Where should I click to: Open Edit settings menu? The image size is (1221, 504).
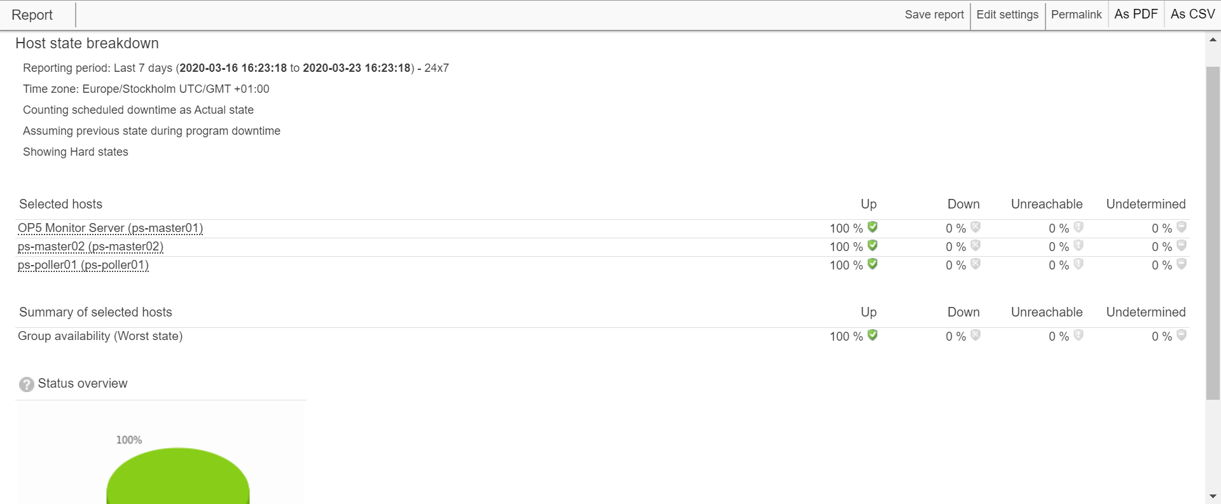pyautogui.click(x=1007, y=15)
